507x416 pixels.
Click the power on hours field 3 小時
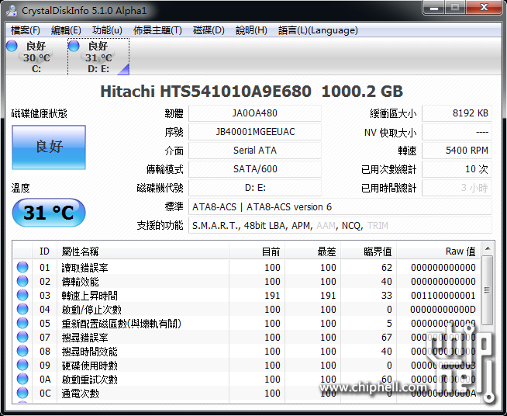click(x=457, y=188)
